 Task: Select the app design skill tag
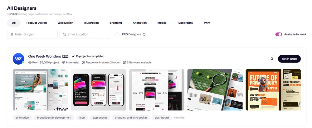(x=100, y=118)
